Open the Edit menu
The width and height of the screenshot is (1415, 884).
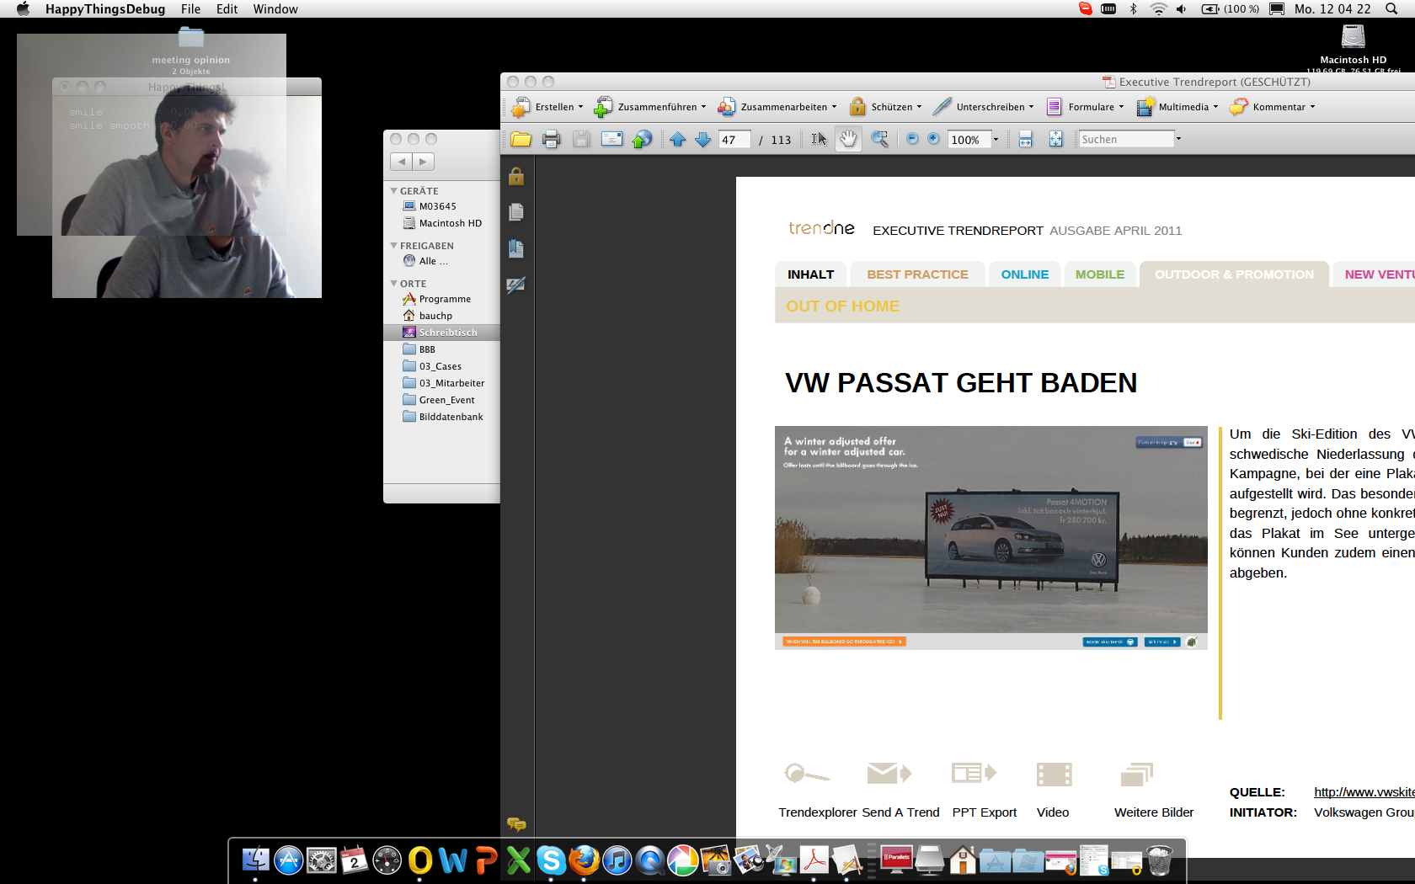point(227,9)
